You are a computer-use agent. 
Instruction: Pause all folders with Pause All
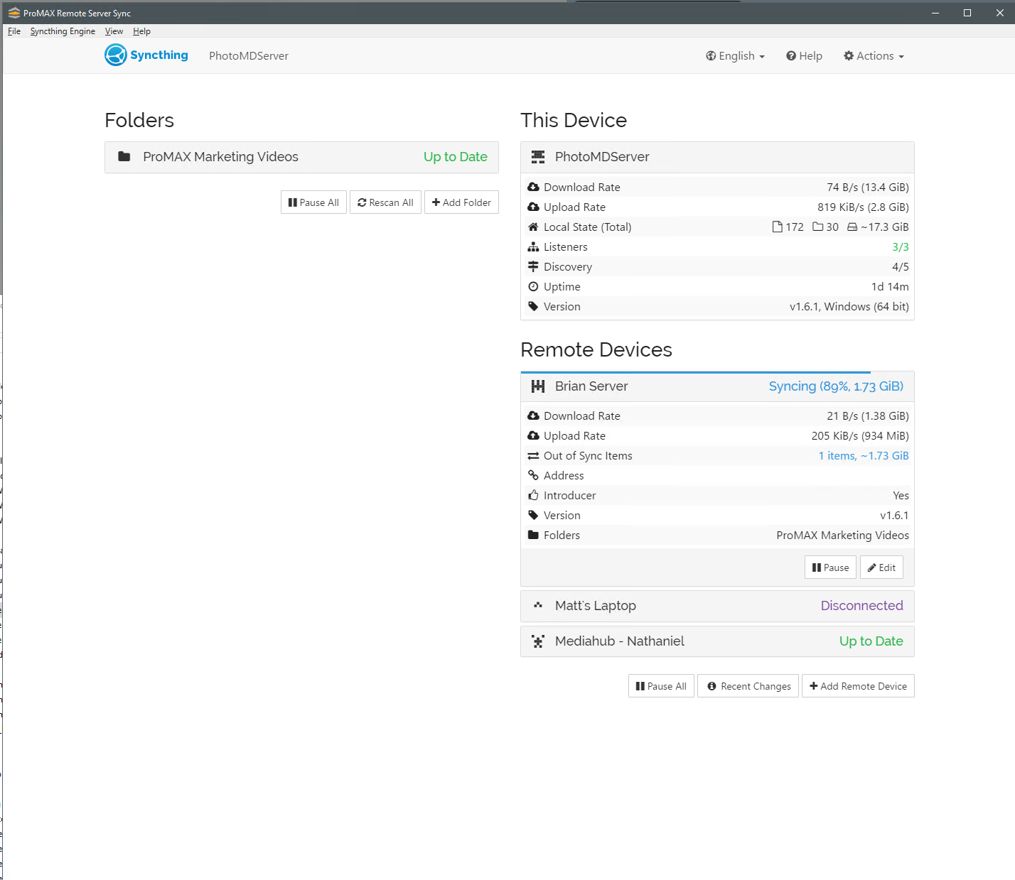click(313, 202)
